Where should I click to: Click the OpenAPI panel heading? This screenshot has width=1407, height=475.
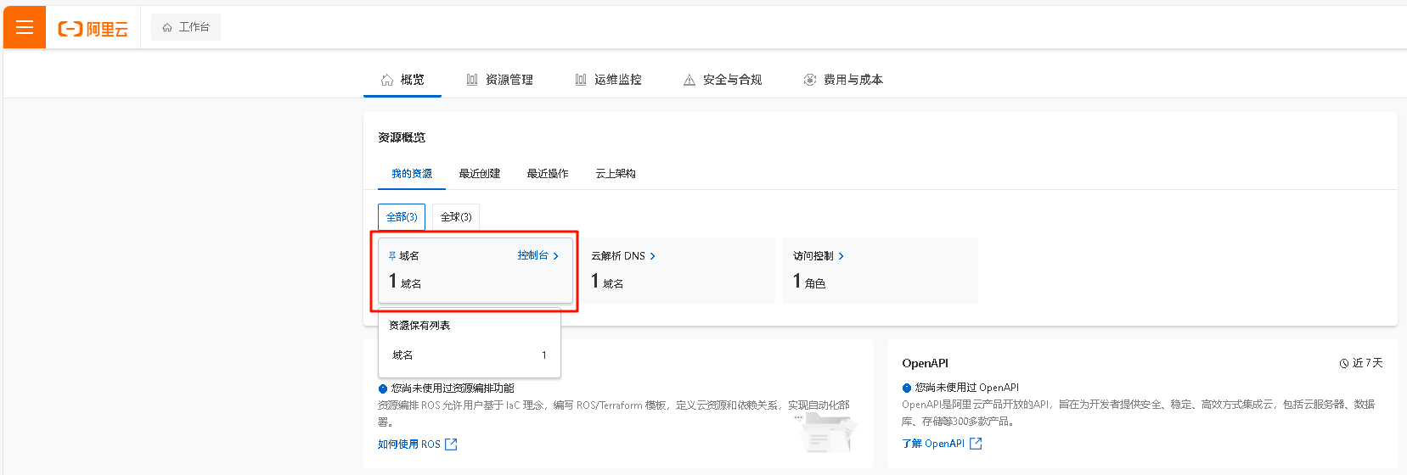click(x=925, y=363)
